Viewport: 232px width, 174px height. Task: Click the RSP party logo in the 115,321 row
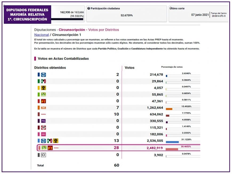[x=43, y=128]
